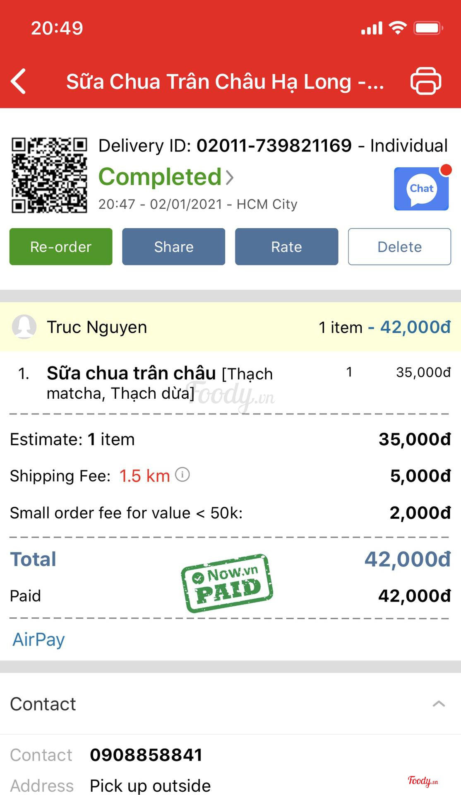Tap Truc Nguyen's avatar icon
This screenshot has width=461, height=795.
24,327
